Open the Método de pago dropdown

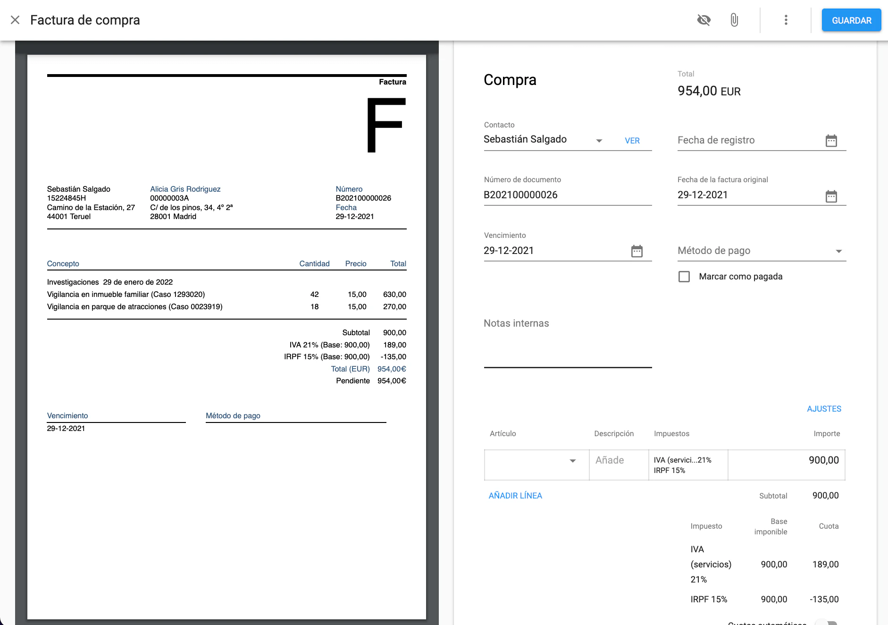tap(838, 251)
